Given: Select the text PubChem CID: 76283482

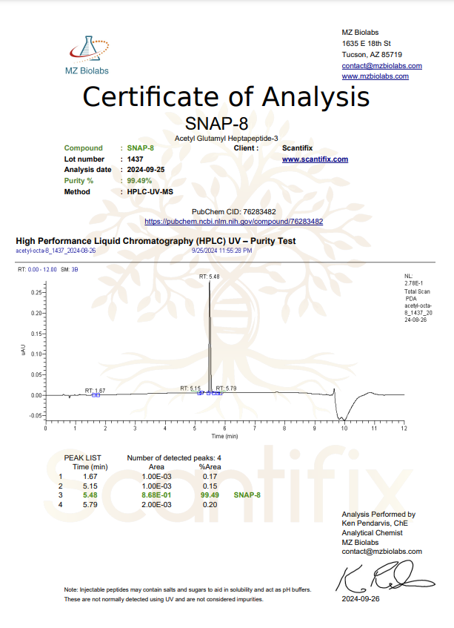Looking at the screenshot, I should [233, 211].
